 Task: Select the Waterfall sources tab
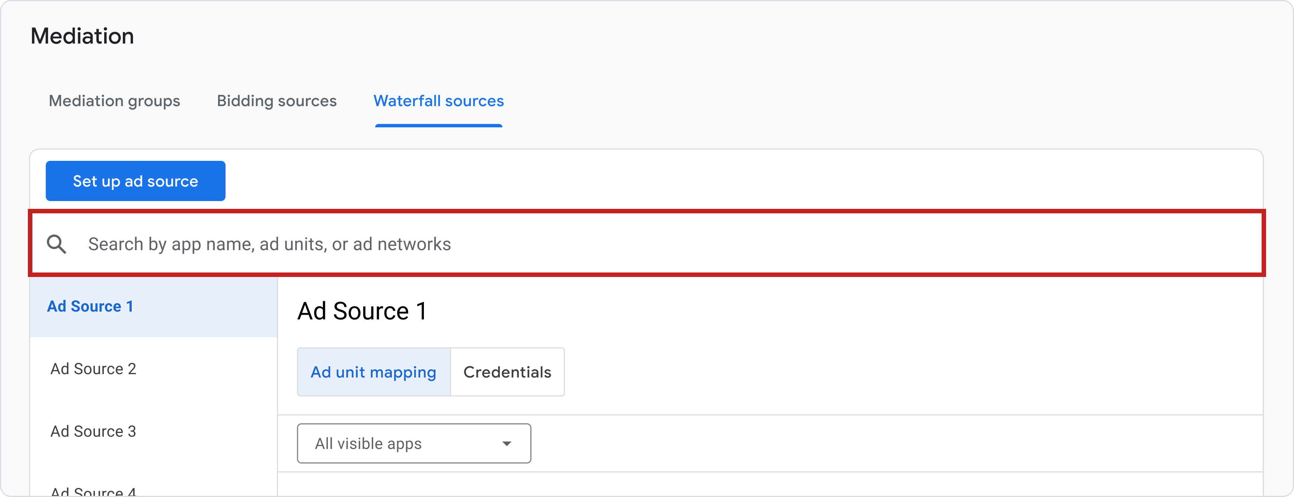(438, 101)
